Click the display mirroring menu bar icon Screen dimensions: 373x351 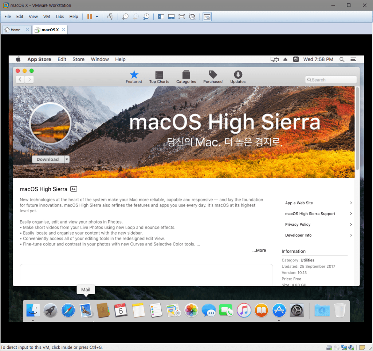tap(274, 59)
